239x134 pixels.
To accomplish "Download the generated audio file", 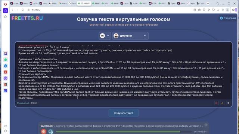I will pyautogui.click(x=51, y=131).
